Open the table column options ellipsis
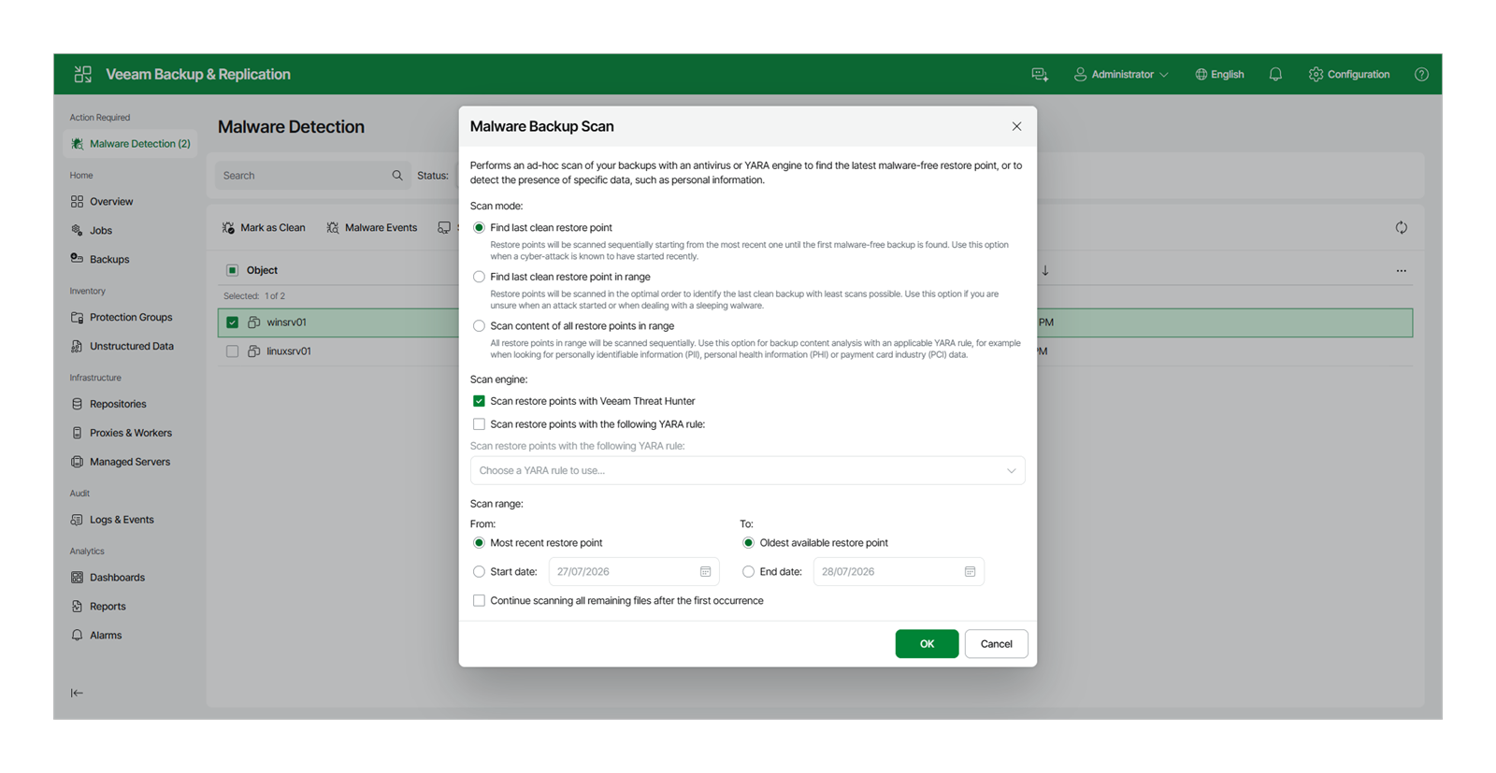This screenshot has width=1496, height=773. tap(1401, 270)
